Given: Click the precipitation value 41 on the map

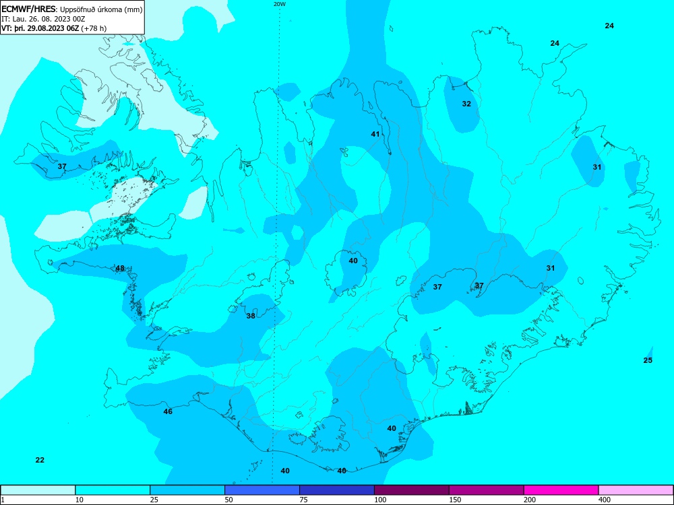Looking at the screenshot, I should (375, 134).
